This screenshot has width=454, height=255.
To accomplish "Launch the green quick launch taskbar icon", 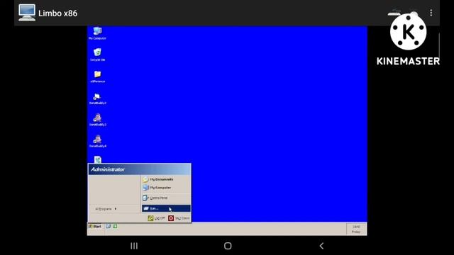I will (115, 226).
